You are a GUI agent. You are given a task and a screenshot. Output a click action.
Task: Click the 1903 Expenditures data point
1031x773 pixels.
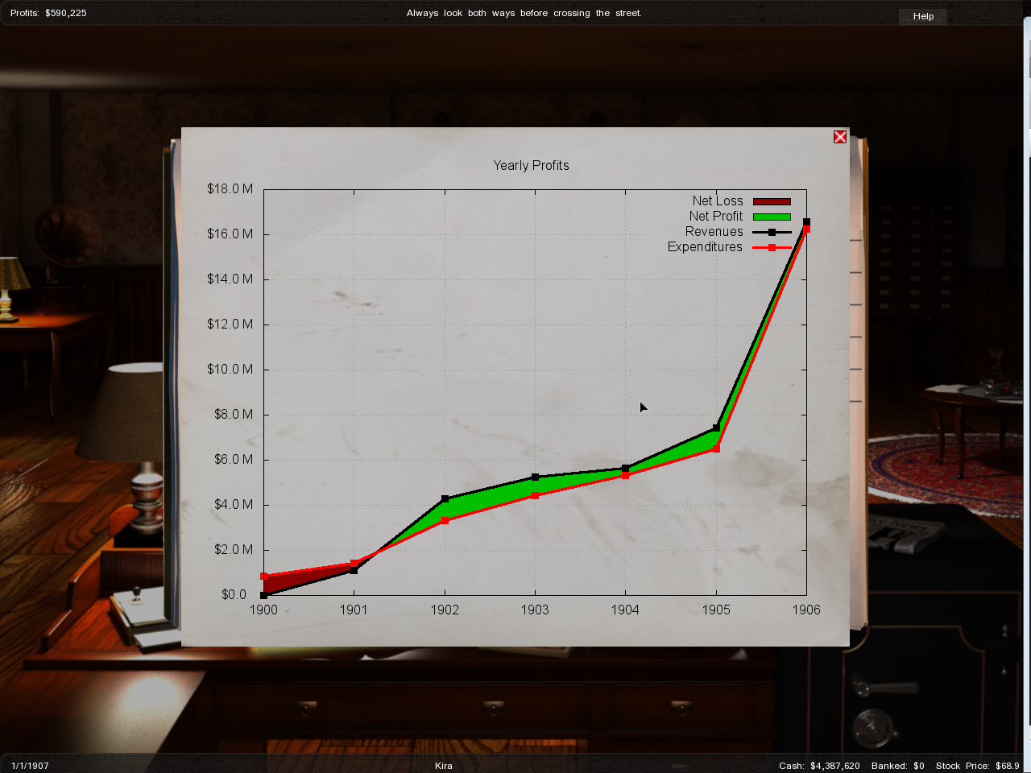tap(535, 495)
